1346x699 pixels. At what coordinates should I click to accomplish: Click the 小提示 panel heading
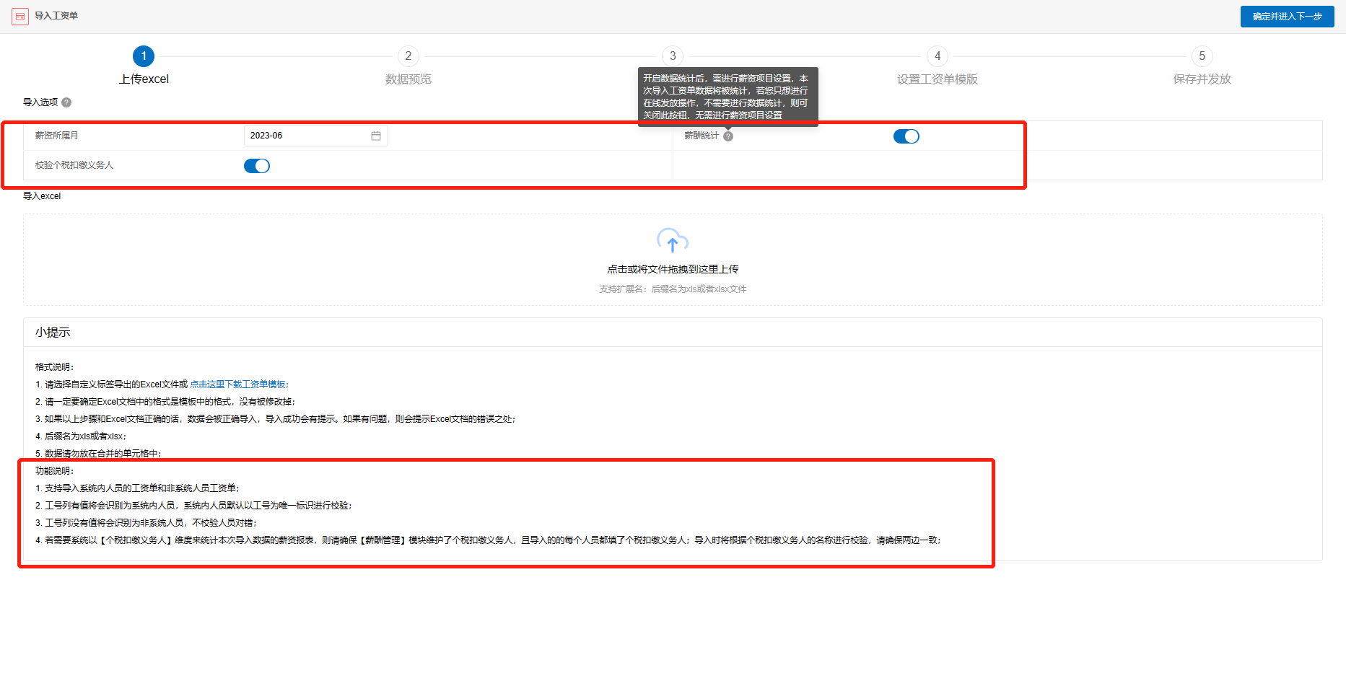tap(53, 333)
